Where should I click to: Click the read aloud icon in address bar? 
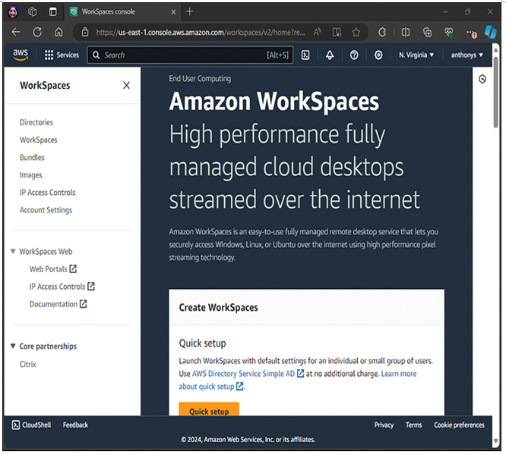tap(318, 32)
